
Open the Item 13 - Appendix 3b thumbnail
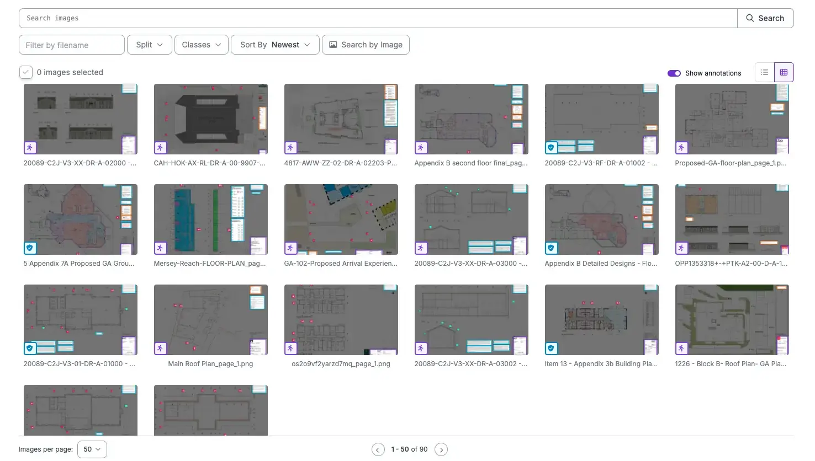click(602, 320)
